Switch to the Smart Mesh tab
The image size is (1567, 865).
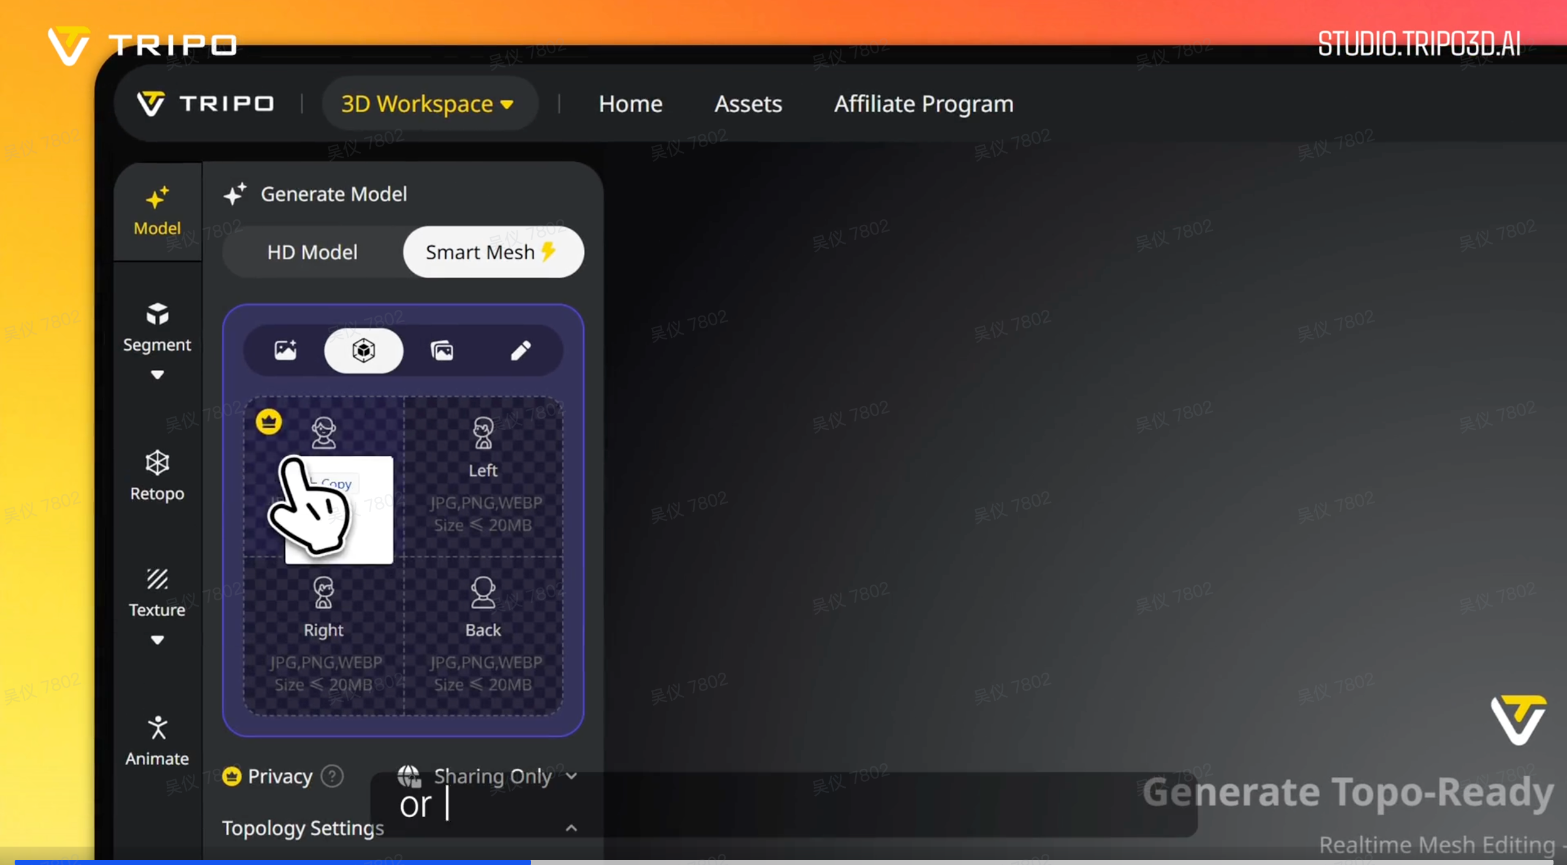[x=493, y=252]
